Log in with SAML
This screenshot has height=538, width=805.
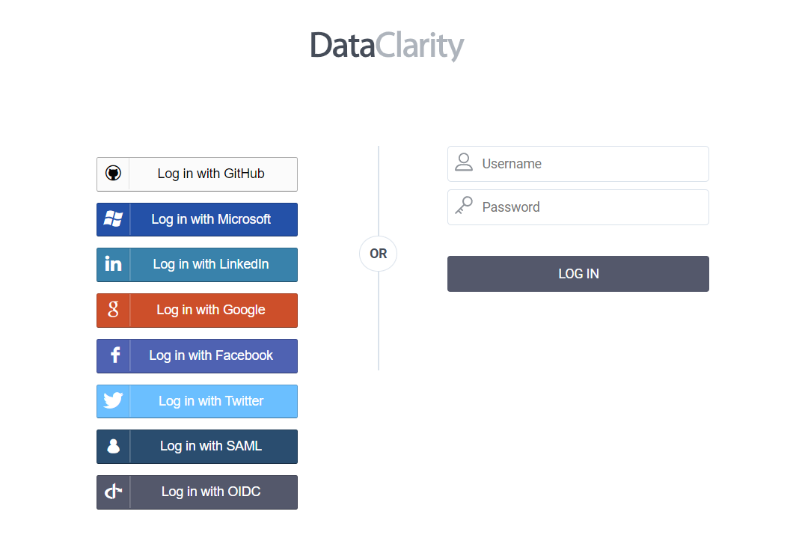pyautogui.click(x=209, y=447)
